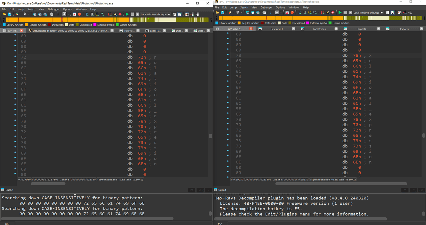Click the highlighted 'G' toolbar icon, right window

[x=392, y=12]
